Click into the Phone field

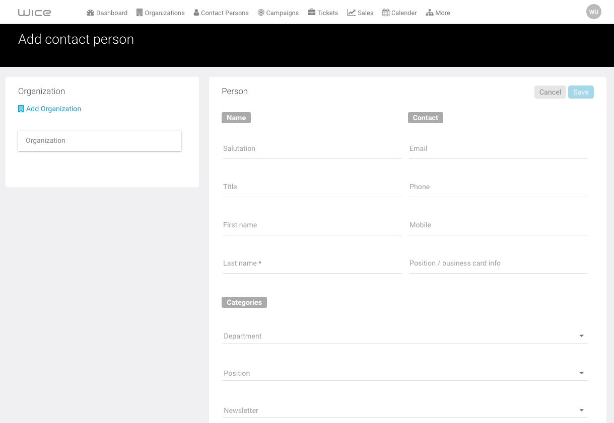[x=498, y=187]
